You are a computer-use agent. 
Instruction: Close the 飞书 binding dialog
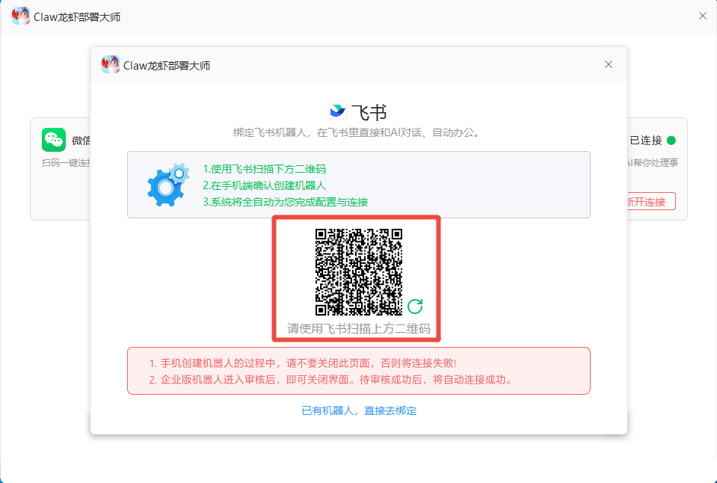pyautogui.click(x=609, y=64)
